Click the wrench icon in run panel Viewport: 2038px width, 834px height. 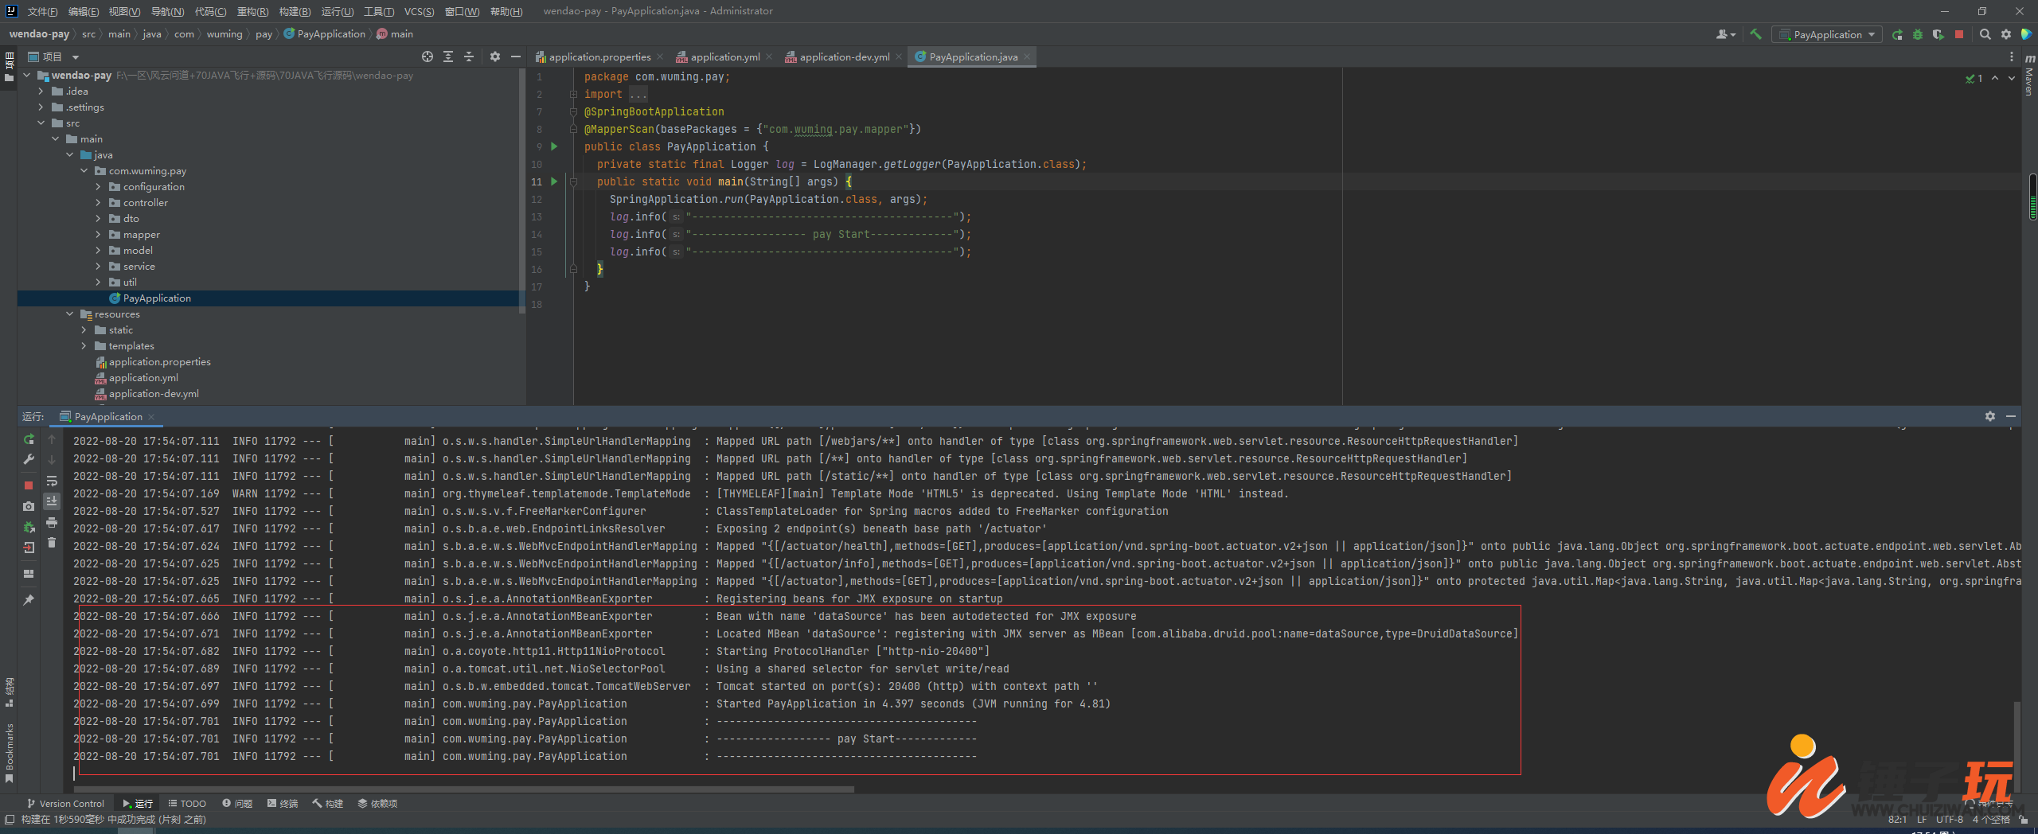29,459
